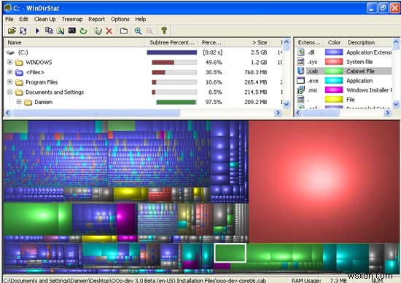
Task: Expand the <Files> node
Action: pyautogui.click(x=9, y=72)
